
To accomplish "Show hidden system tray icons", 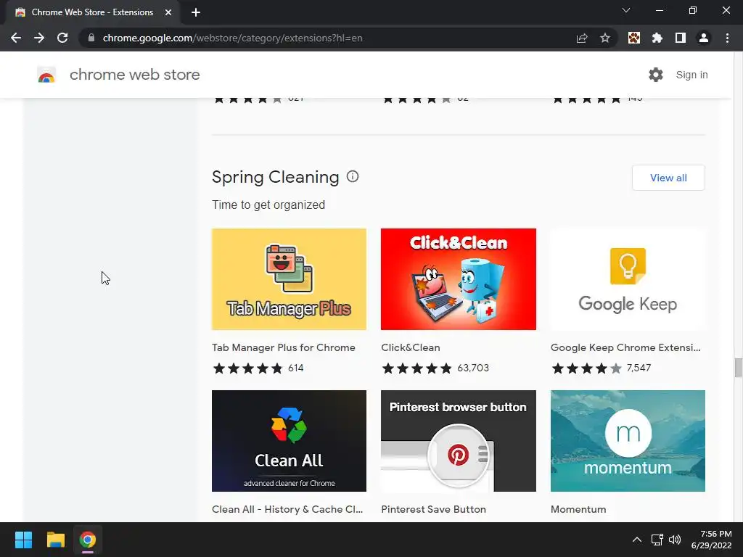I will click(637, 540).
